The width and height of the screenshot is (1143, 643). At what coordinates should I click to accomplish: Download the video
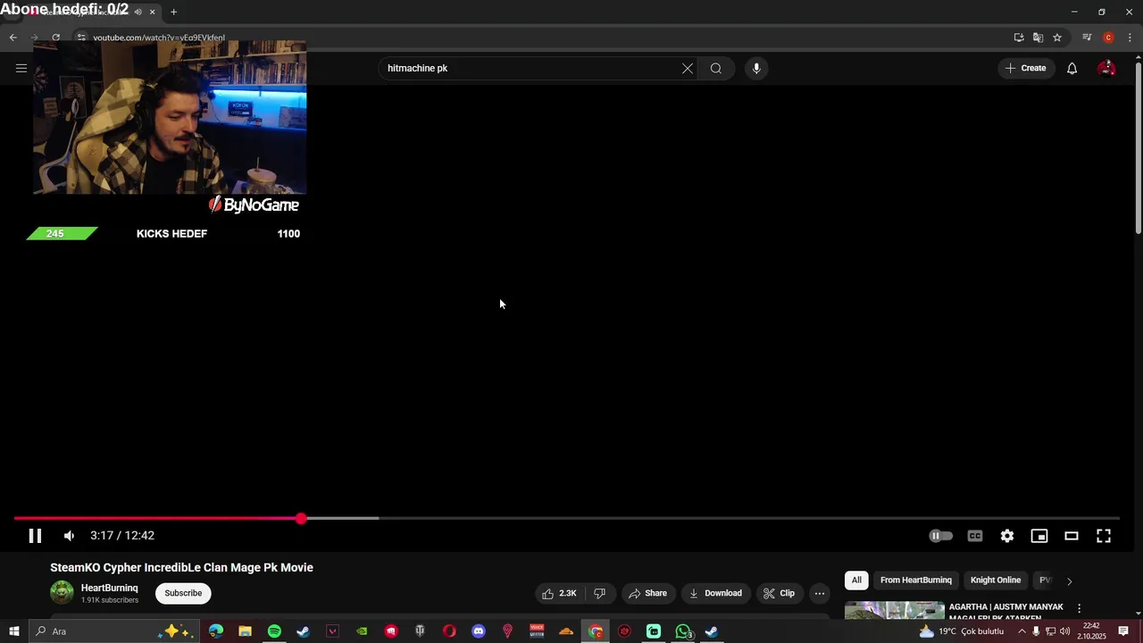click(716, 593)
